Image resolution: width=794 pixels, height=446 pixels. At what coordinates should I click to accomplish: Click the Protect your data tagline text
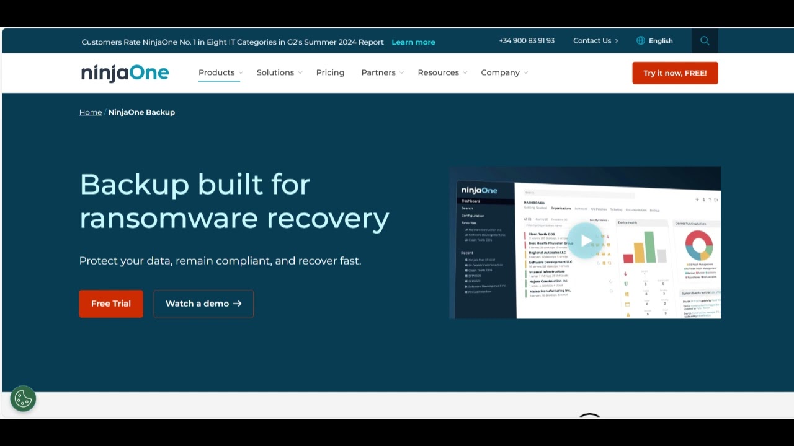pyautogui.click(x=220, y=261)
